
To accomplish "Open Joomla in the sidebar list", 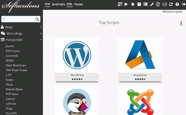I will coord(10,46).
